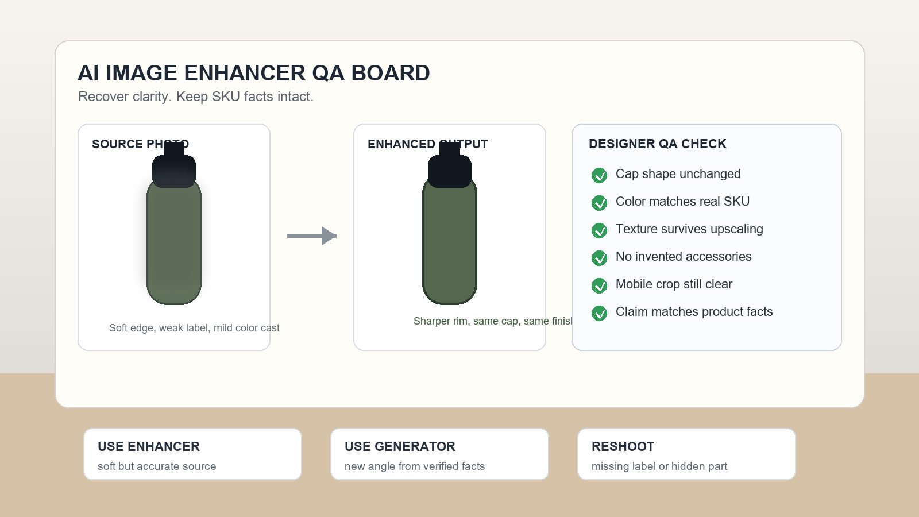Click the gray arrow between the two photos

(312, 236)
